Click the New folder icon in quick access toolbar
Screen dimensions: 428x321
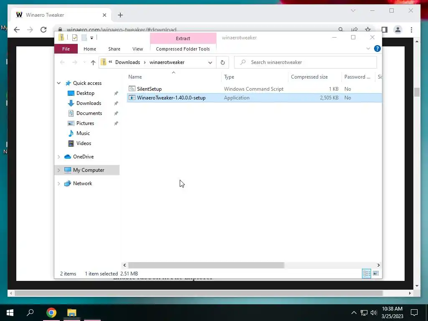click(x=84, y=38)
